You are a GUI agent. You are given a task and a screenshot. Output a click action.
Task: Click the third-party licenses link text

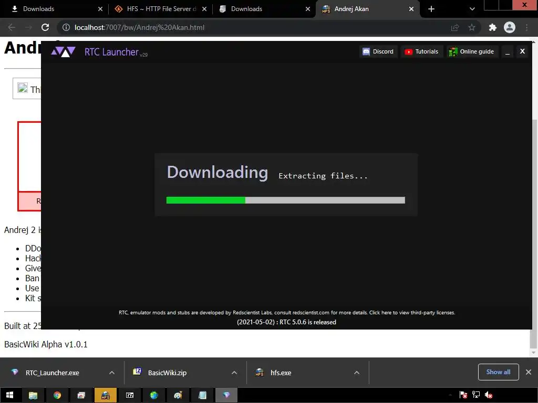tap(412, 313)
